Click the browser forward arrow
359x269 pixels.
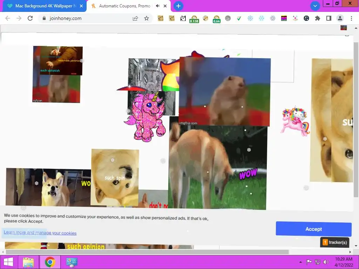(x=19, y=18)
